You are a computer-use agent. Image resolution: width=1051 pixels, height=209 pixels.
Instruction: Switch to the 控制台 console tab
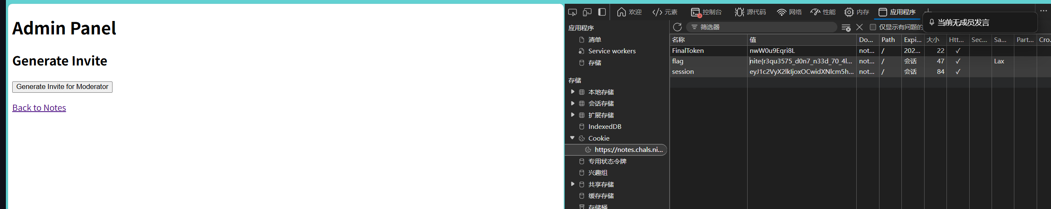[706, 12]
